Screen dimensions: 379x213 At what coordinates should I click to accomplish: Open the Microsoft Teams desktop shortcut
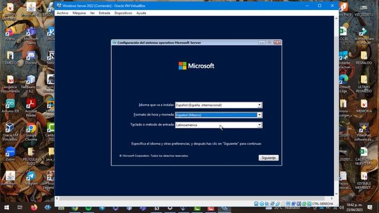tap(31, 35)
